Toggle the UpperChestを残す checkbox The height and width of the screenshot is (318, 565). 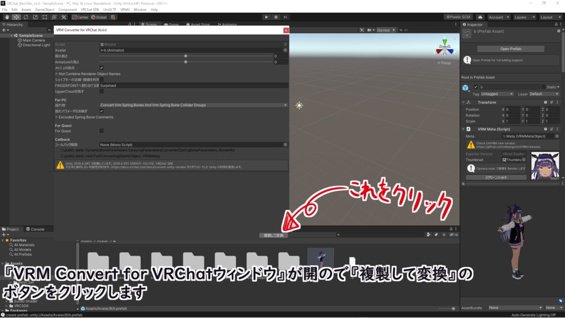(x=102, y=92)
